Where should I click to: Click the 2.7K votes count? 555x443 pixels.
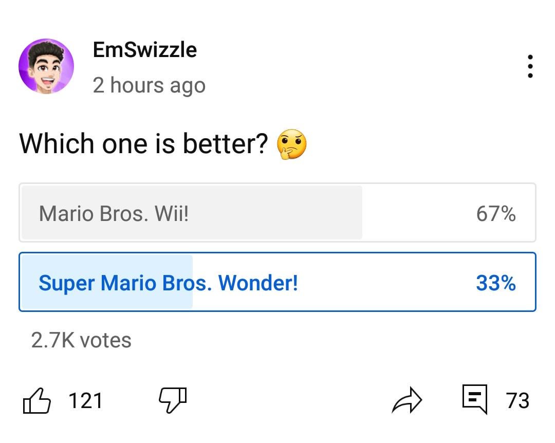[x=81, y=340]
